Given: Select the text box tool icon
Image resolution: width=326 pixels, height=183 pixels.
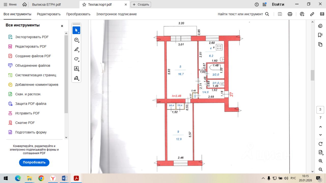Looking at the screenshot, I should click(76, 68).
